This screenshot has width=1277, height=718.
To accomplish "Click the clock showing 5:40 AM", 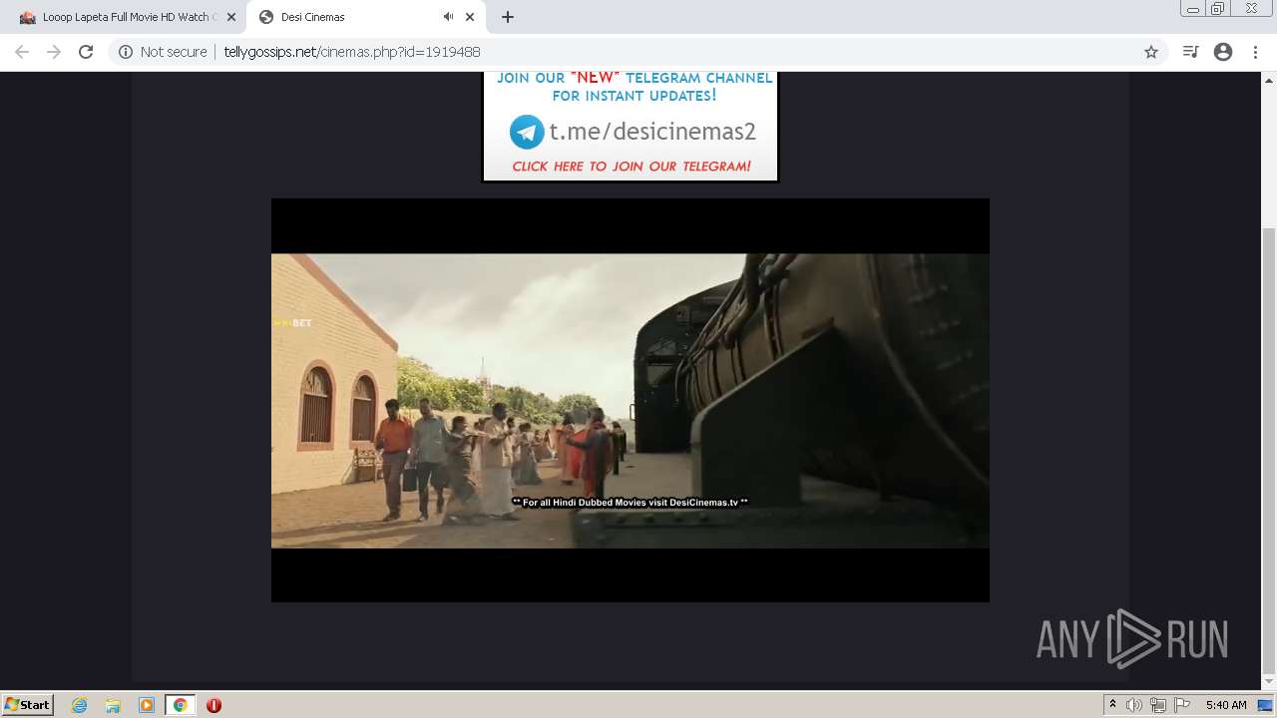I will (1226, 705).
